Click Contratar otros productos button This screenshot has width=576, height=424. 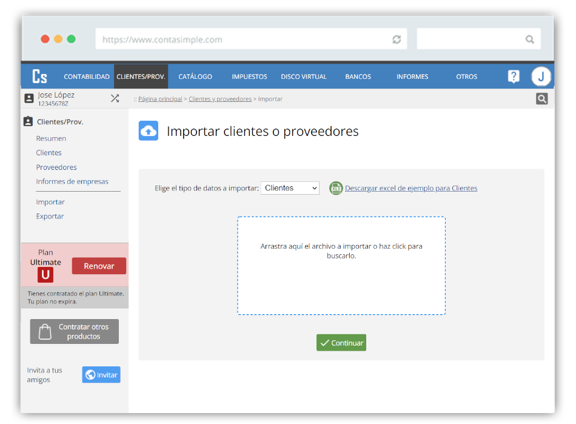pyautogui.click(x=74, y=331)
